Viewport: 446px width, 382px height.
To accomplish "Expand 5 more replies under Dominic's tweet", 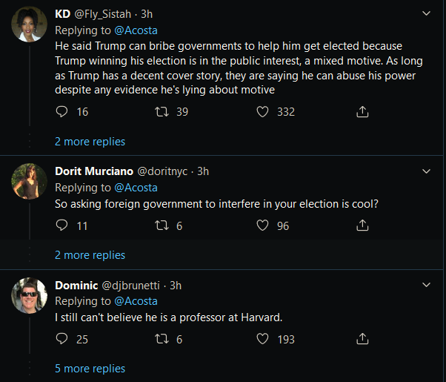I will pyautogui.click(x=90, y=369).
